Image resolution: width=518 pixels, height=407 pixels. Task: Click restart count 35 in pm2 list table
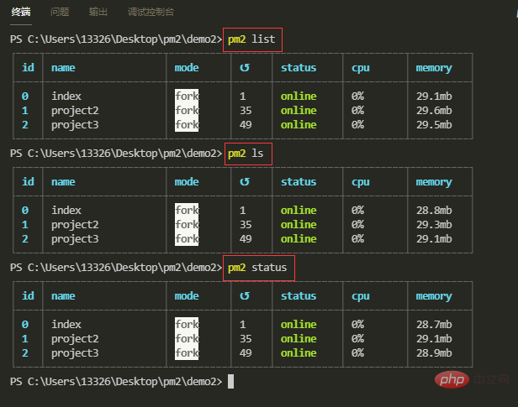pyautogui.click(x=246, y=111)
